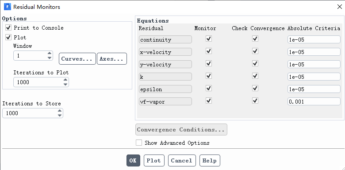Increase Iterations to Store with up arrow
The height and width of the screenshot is (170, 345).
(60, 111)
